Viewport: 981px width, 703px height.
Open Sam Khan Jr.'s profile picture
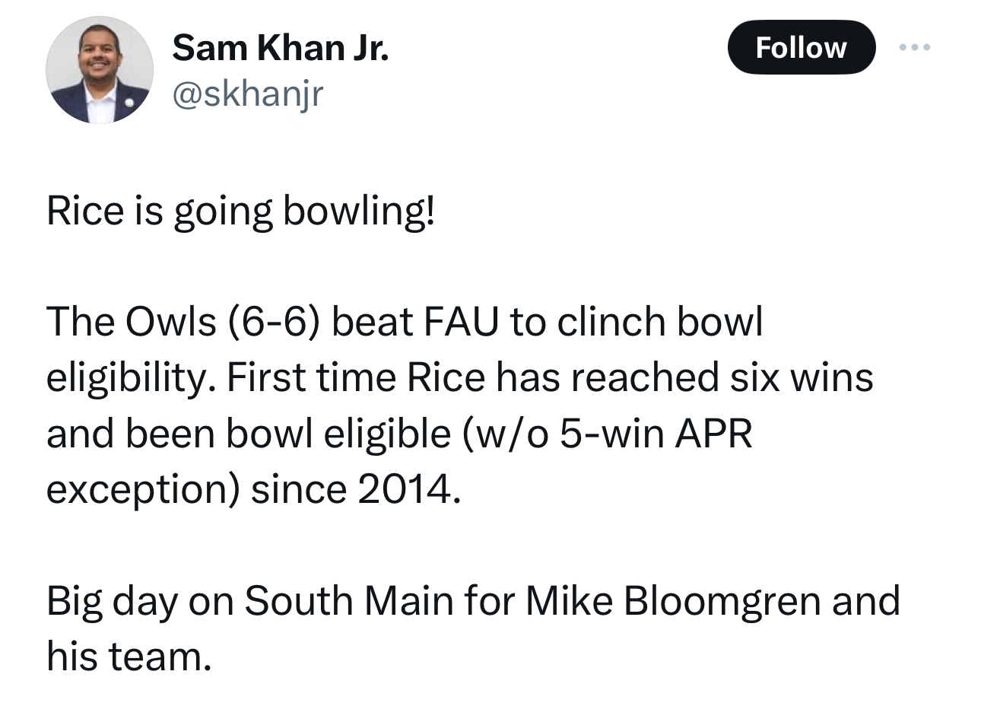100,70
